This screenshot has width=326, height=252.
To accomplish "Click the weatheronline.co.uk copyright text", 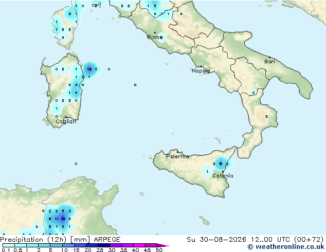I will (x=286, y=247).
